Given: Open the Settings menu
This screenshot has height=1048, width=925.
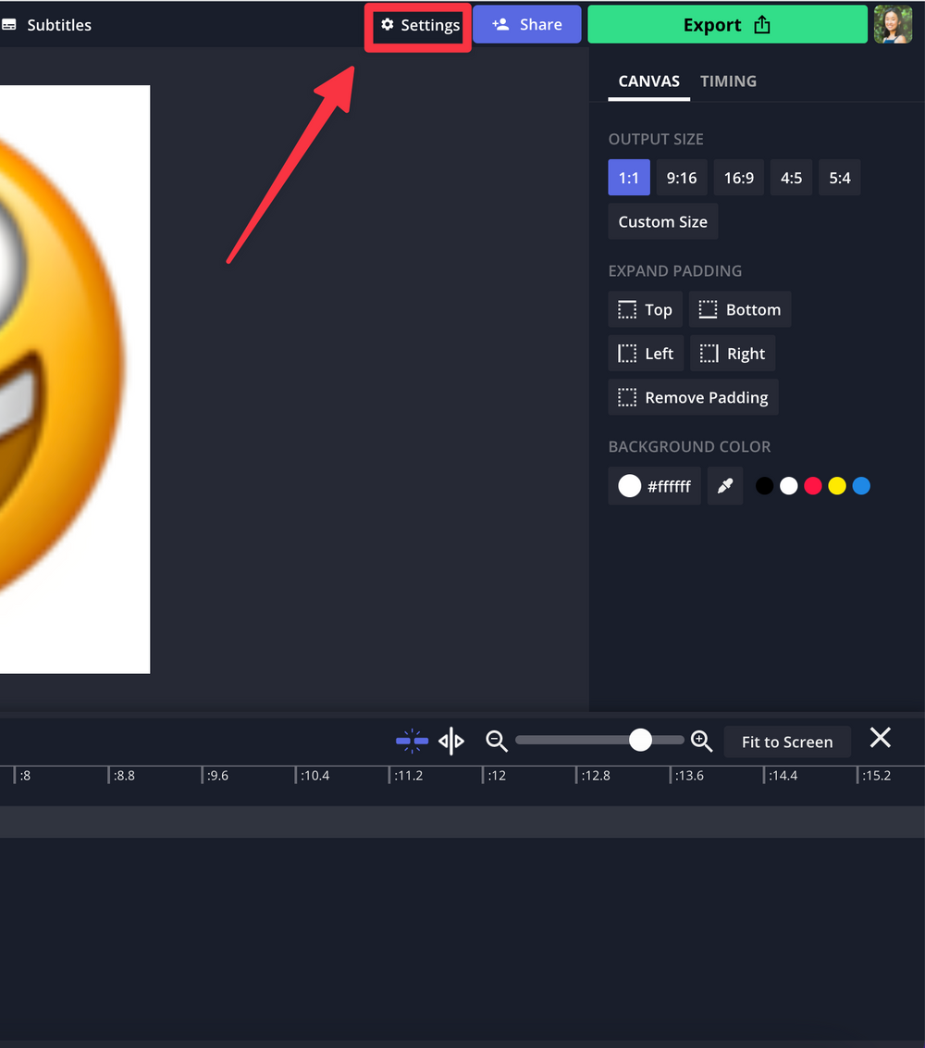Looking at the screenshot, I should (419, 26).
